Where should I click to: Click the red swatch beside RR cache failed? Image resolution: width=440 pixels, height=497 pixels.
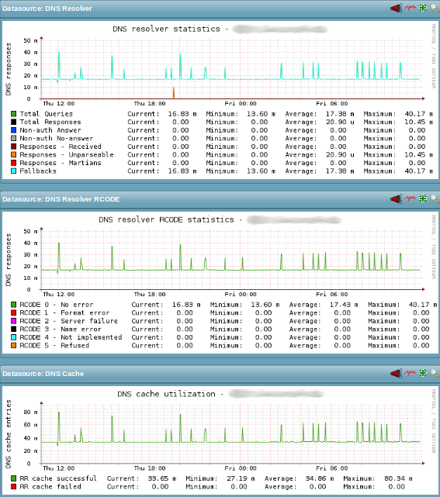(x=14, y=487)
